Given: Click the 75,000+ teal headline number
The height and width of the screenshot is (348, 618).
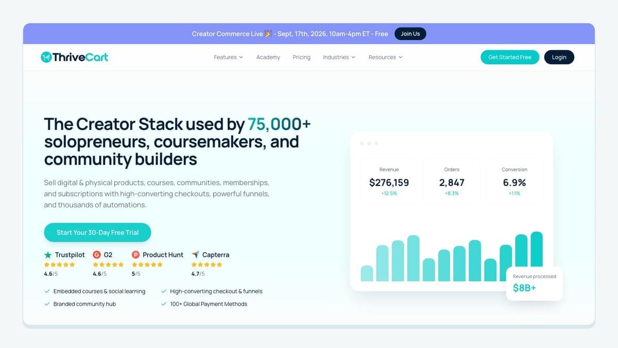Looking at the screenshot, I should tap(279, 124).
